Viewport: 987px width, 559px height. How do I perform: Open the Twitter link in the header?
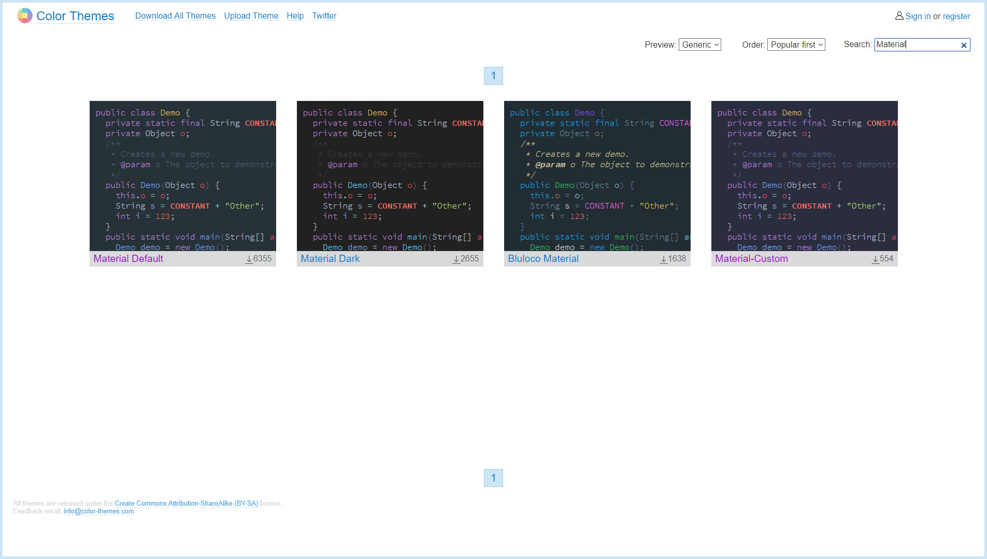click(x=324, y=16)
